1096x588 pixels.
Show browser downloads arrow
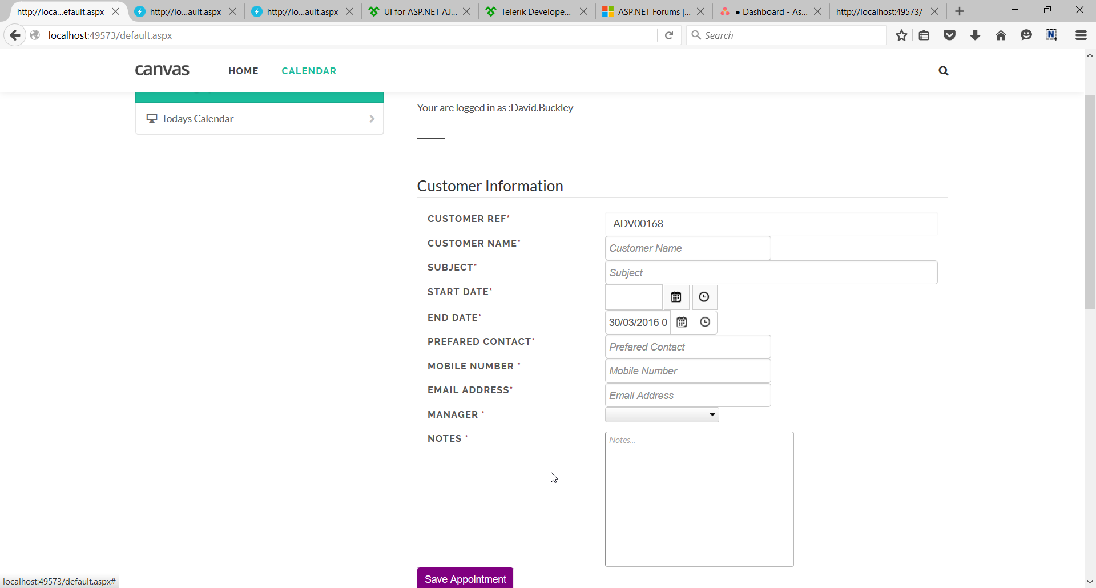click(x=975, y=35)
